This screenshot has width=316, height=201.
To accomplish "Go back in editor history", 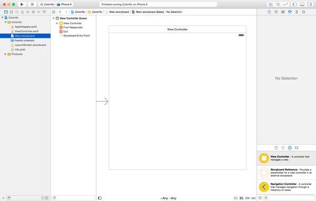I will pyautogui.click(x=60, y=12).
